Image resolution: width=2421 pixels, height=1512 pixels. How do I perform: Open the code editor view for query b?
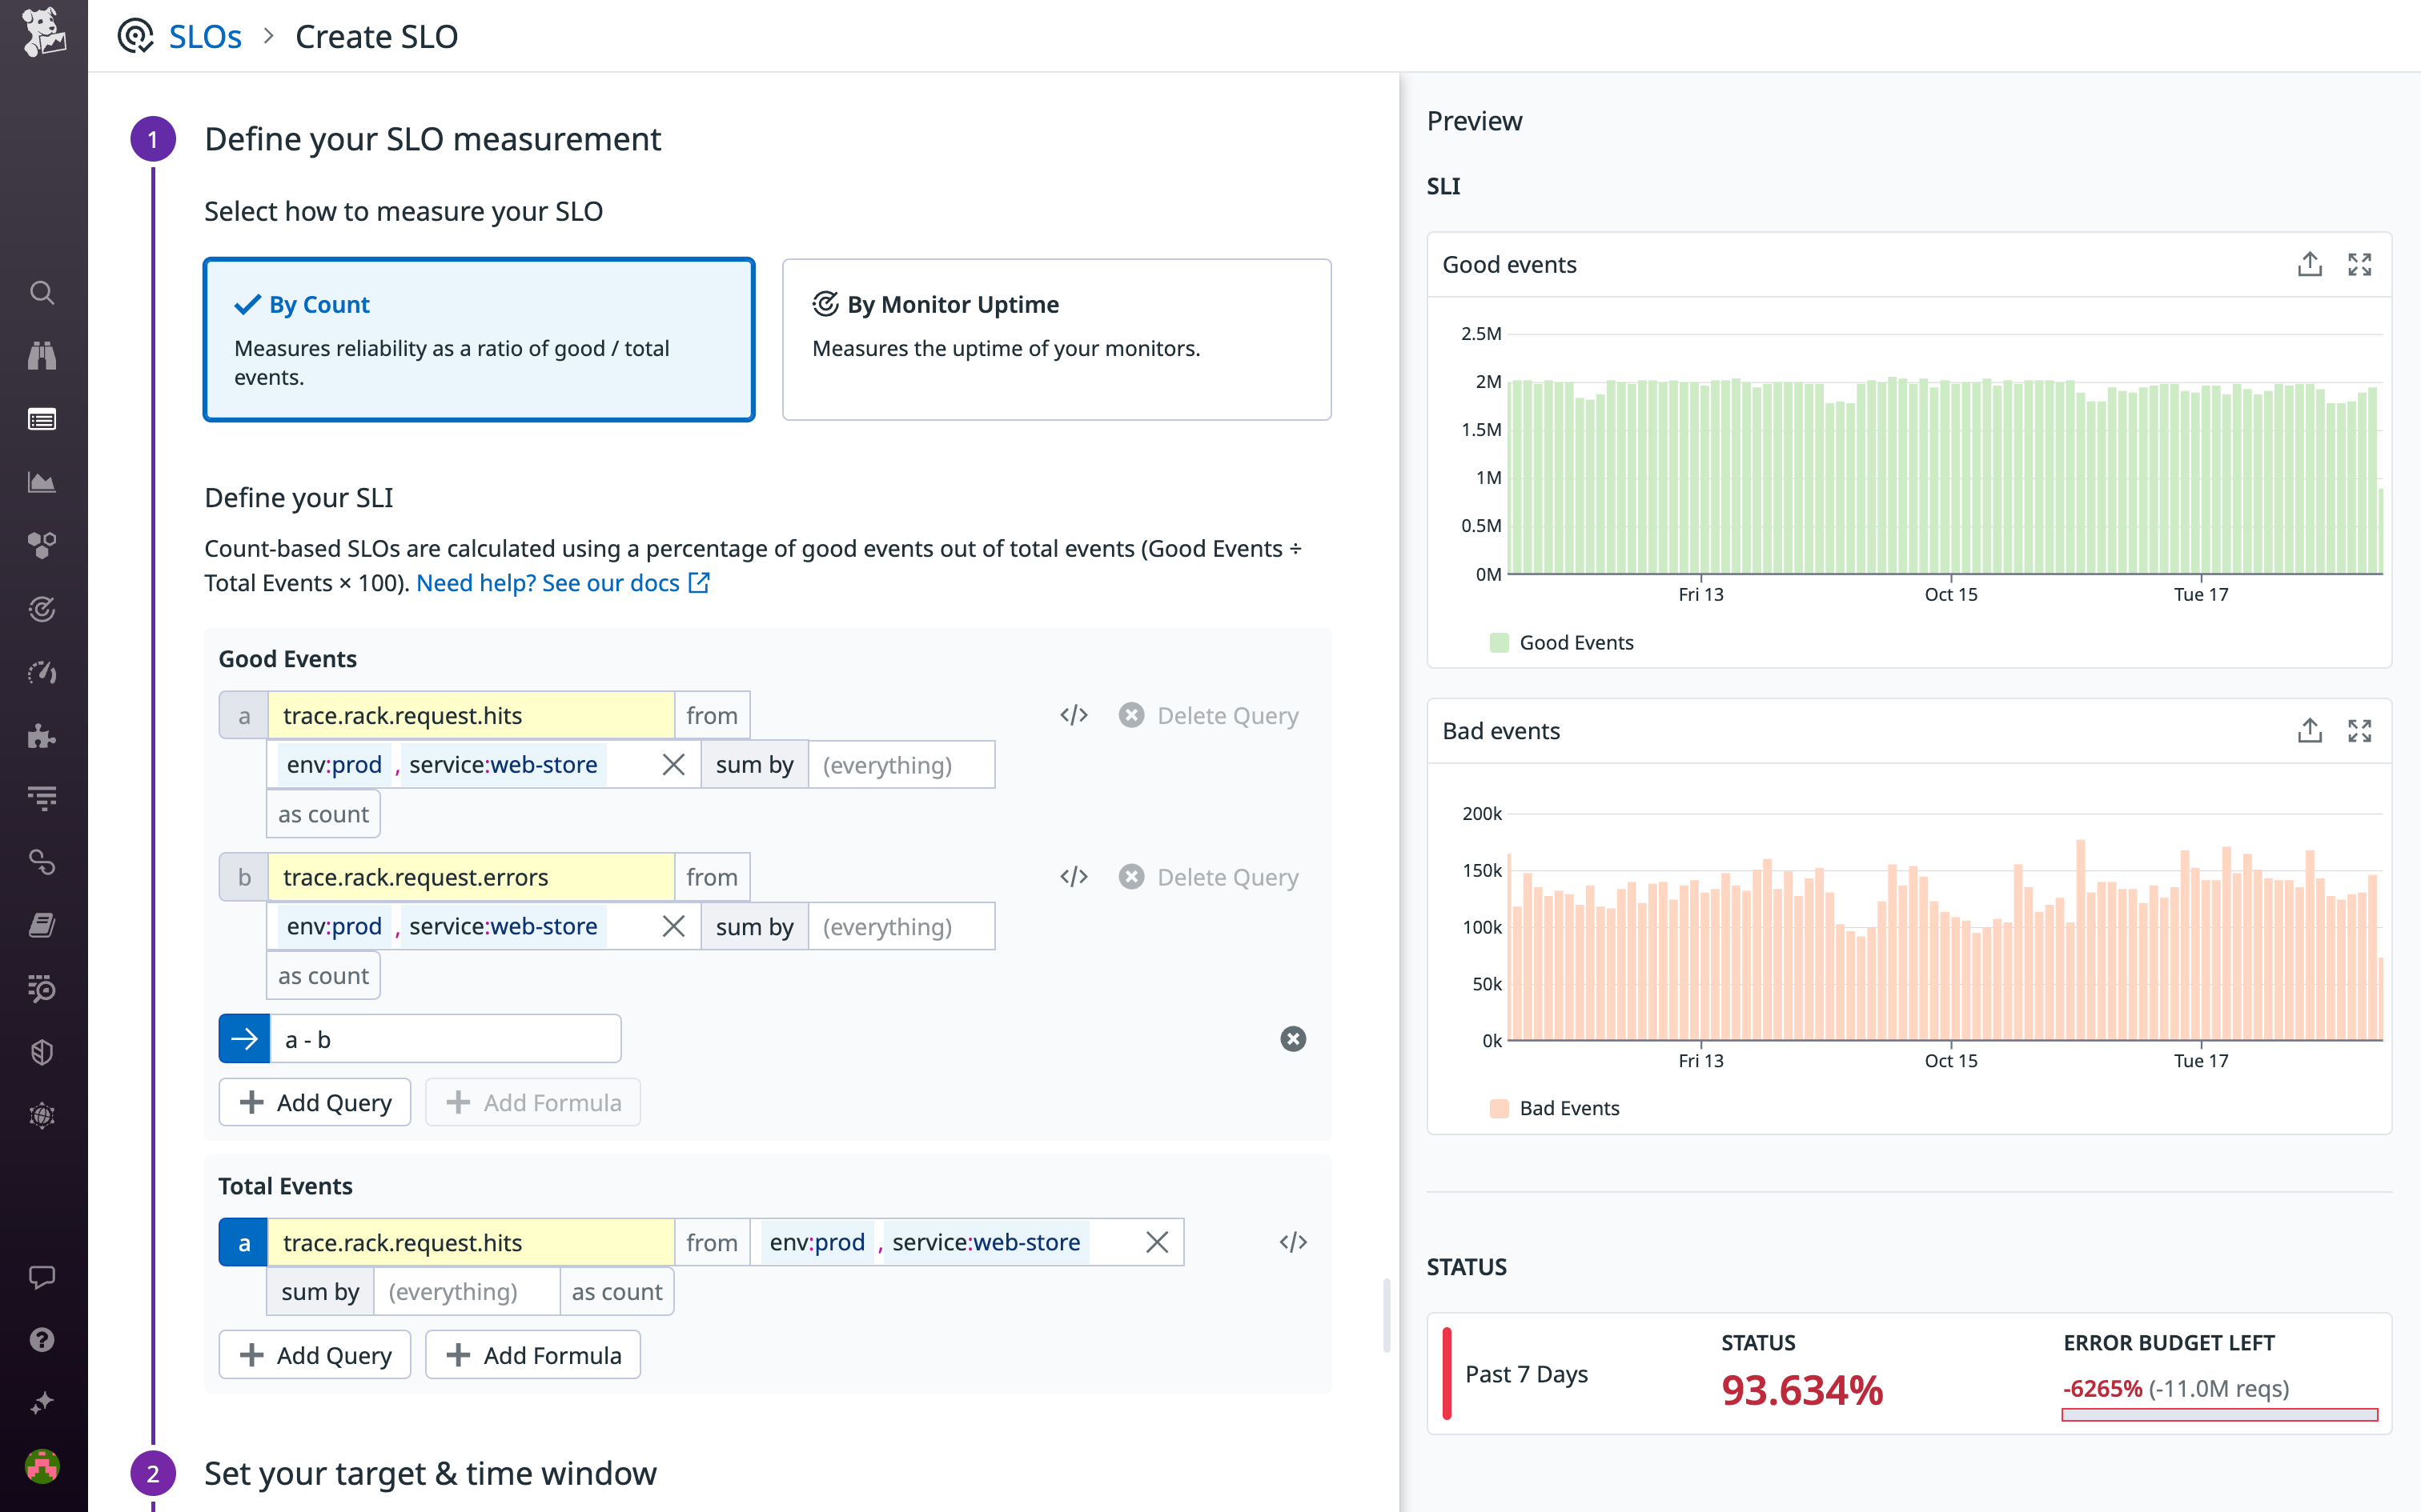[x=1073, y=876]
